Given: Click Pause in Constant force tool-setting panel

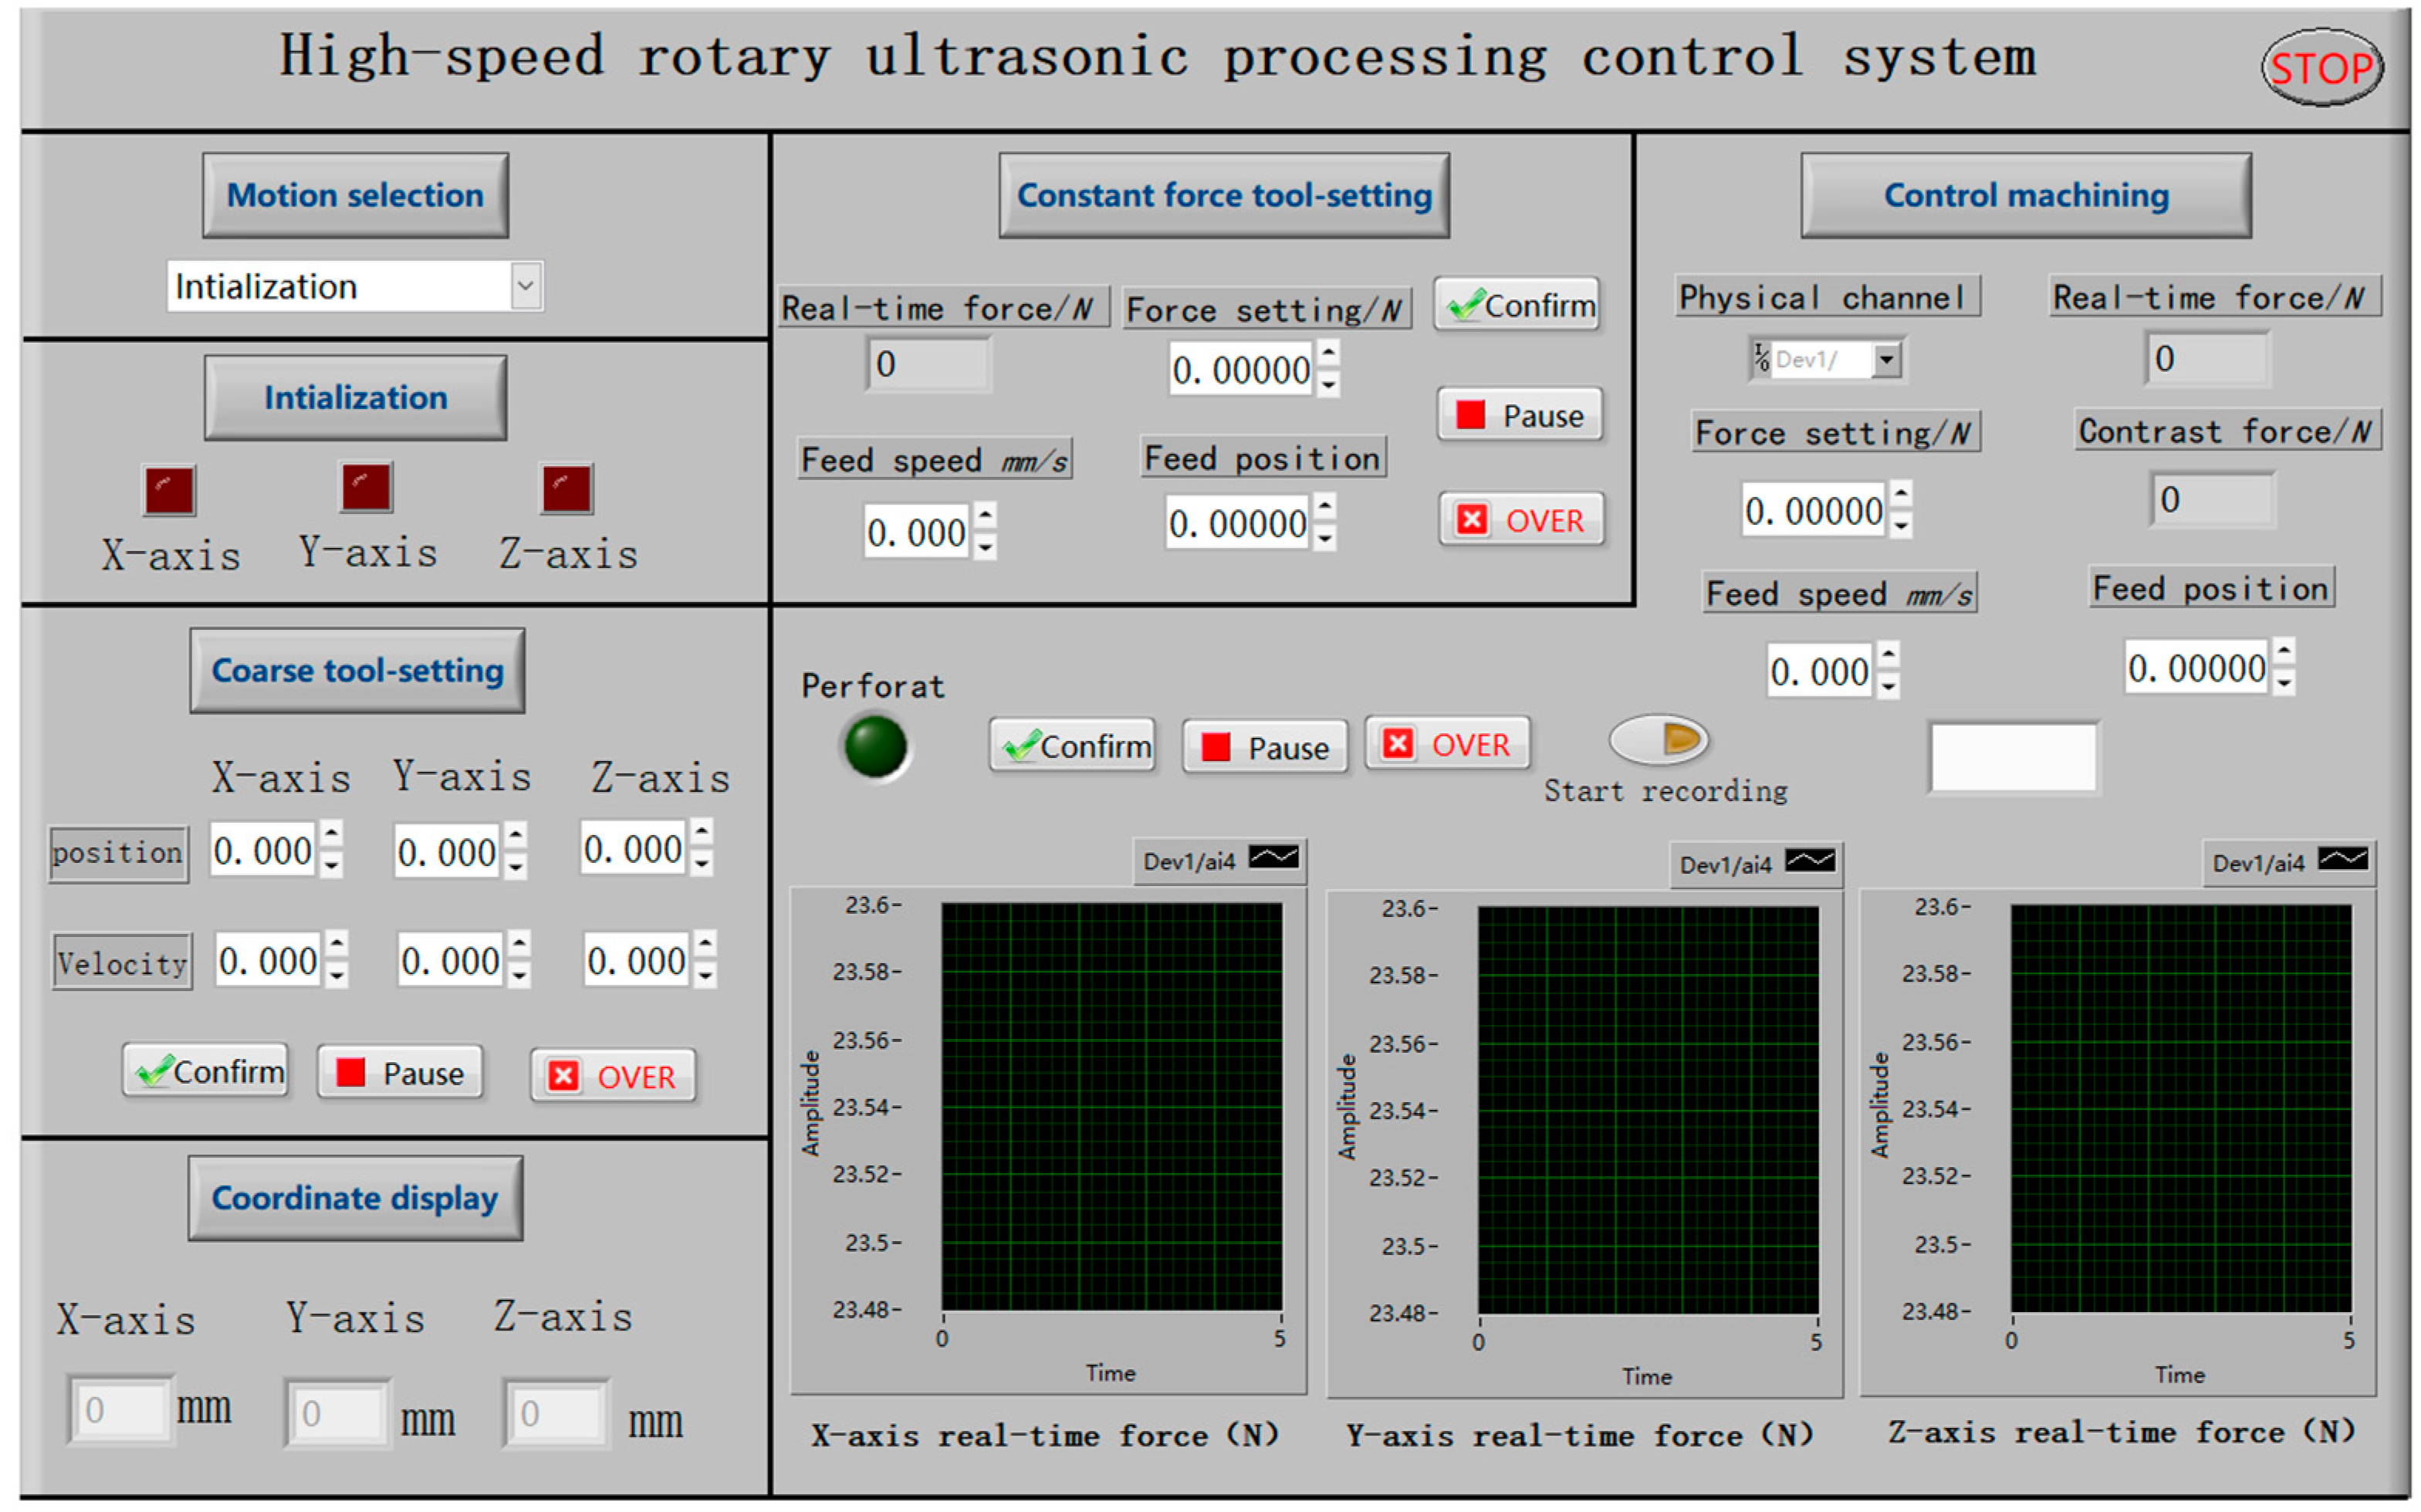Looking at the screenshot, I should pos(1520,415).
